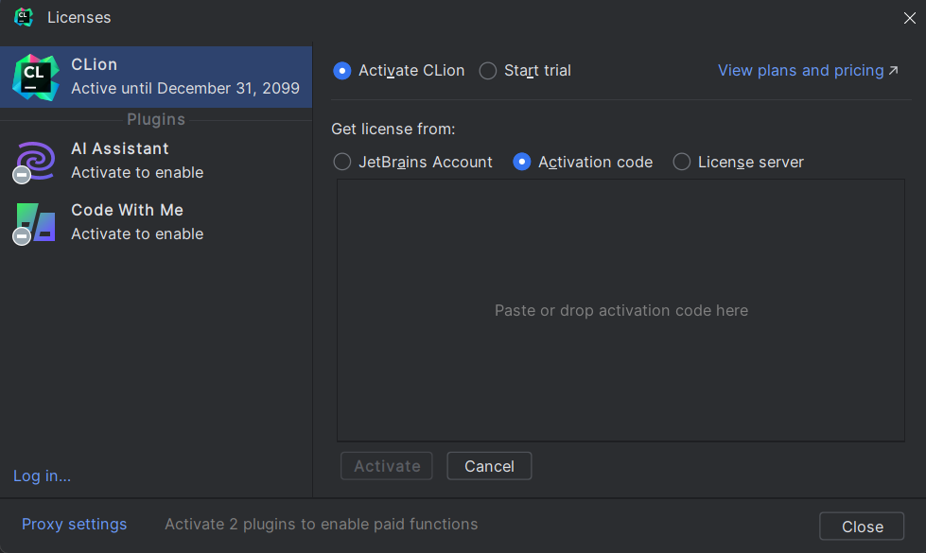
Task: Select JetBrains Account as license source
Action: (x=342, y=162)
